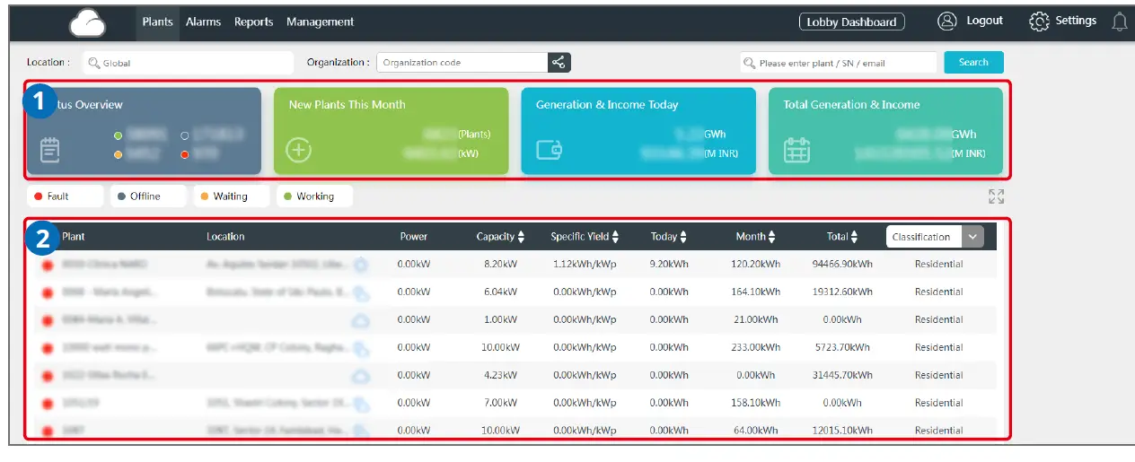Open the notifications bell
Screen dimensions: 1135x462
[x=1119, y=22]
